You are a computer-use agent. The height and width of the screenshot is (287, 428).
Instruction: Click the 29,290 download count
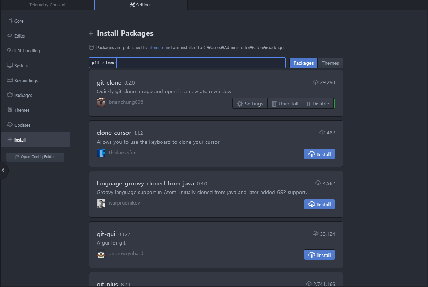click(x=327, y=82)
